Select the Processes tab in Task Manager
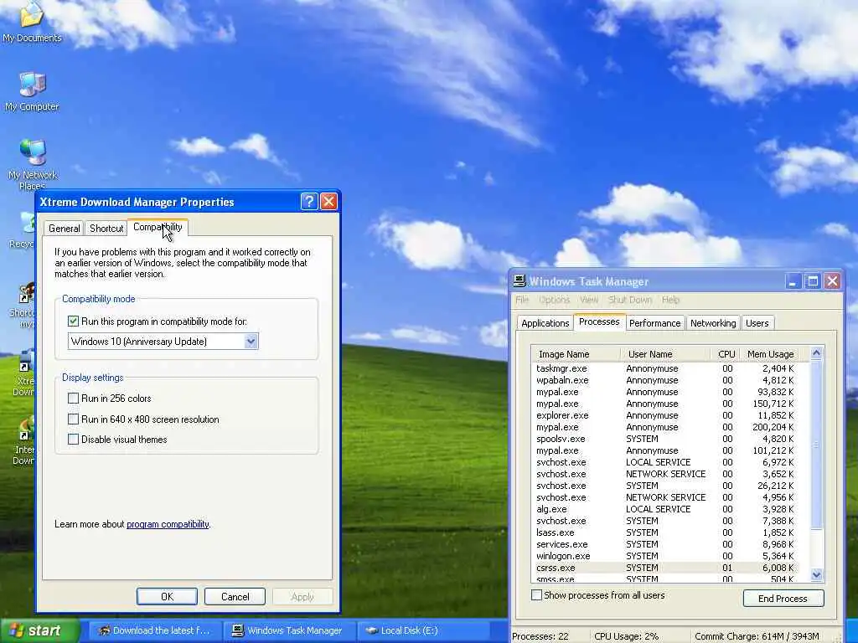 [599, 321]
